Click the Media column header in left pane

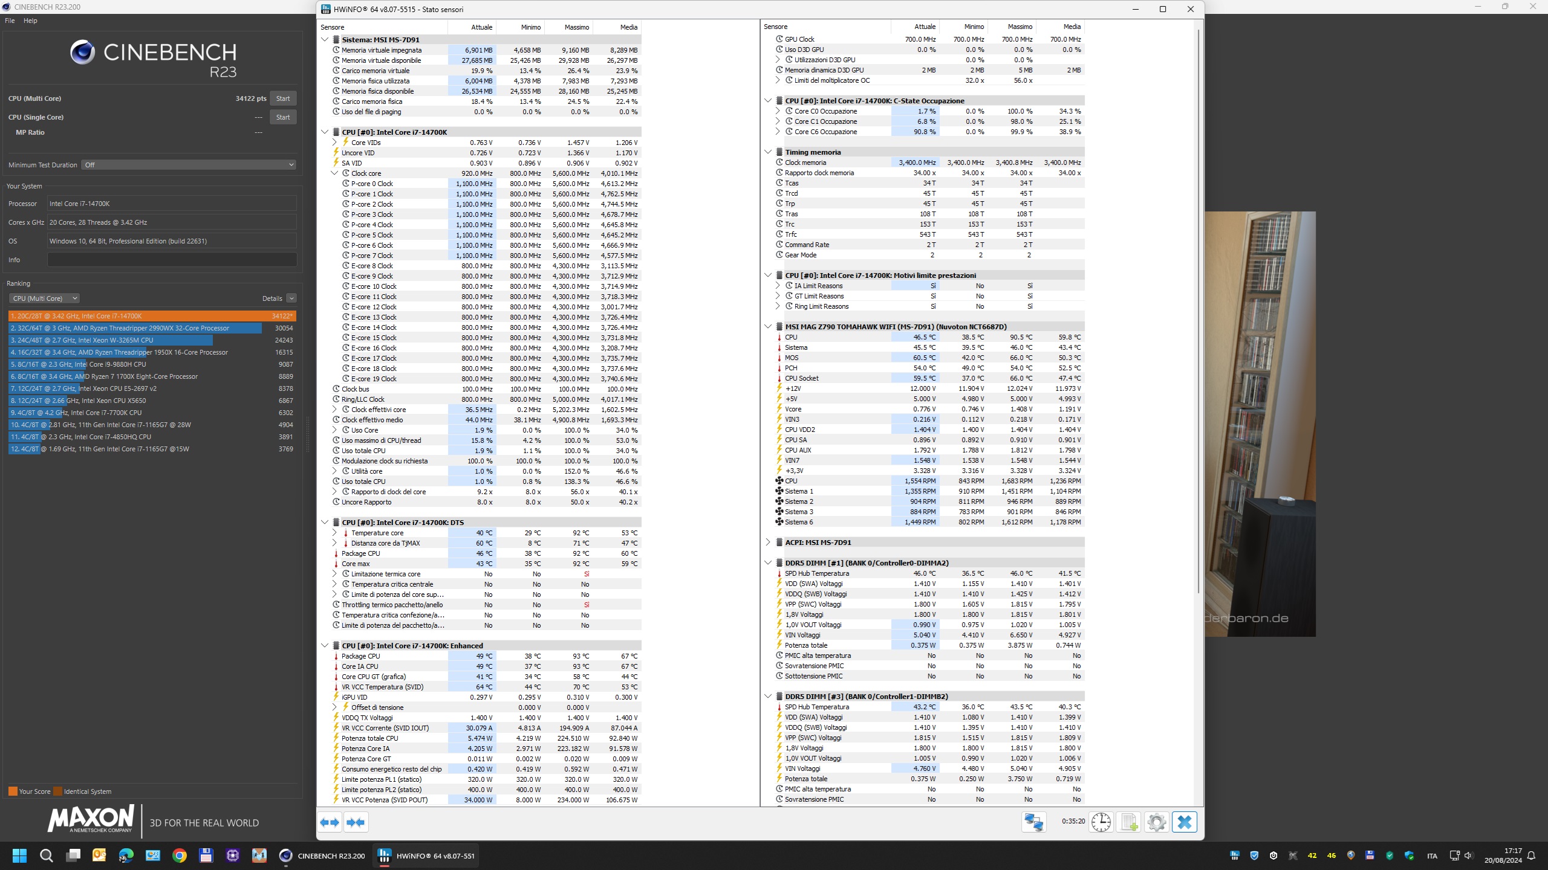tap(617, 27)
